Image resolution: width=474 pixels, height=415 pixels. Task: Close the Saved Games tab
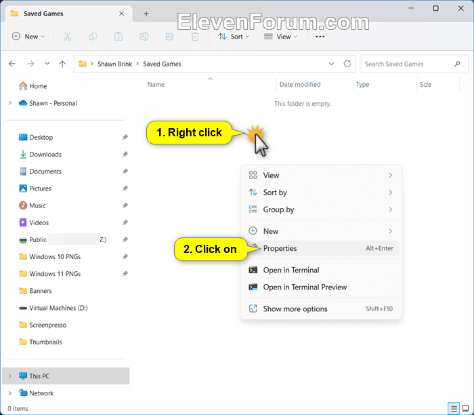tap(121, 14)
